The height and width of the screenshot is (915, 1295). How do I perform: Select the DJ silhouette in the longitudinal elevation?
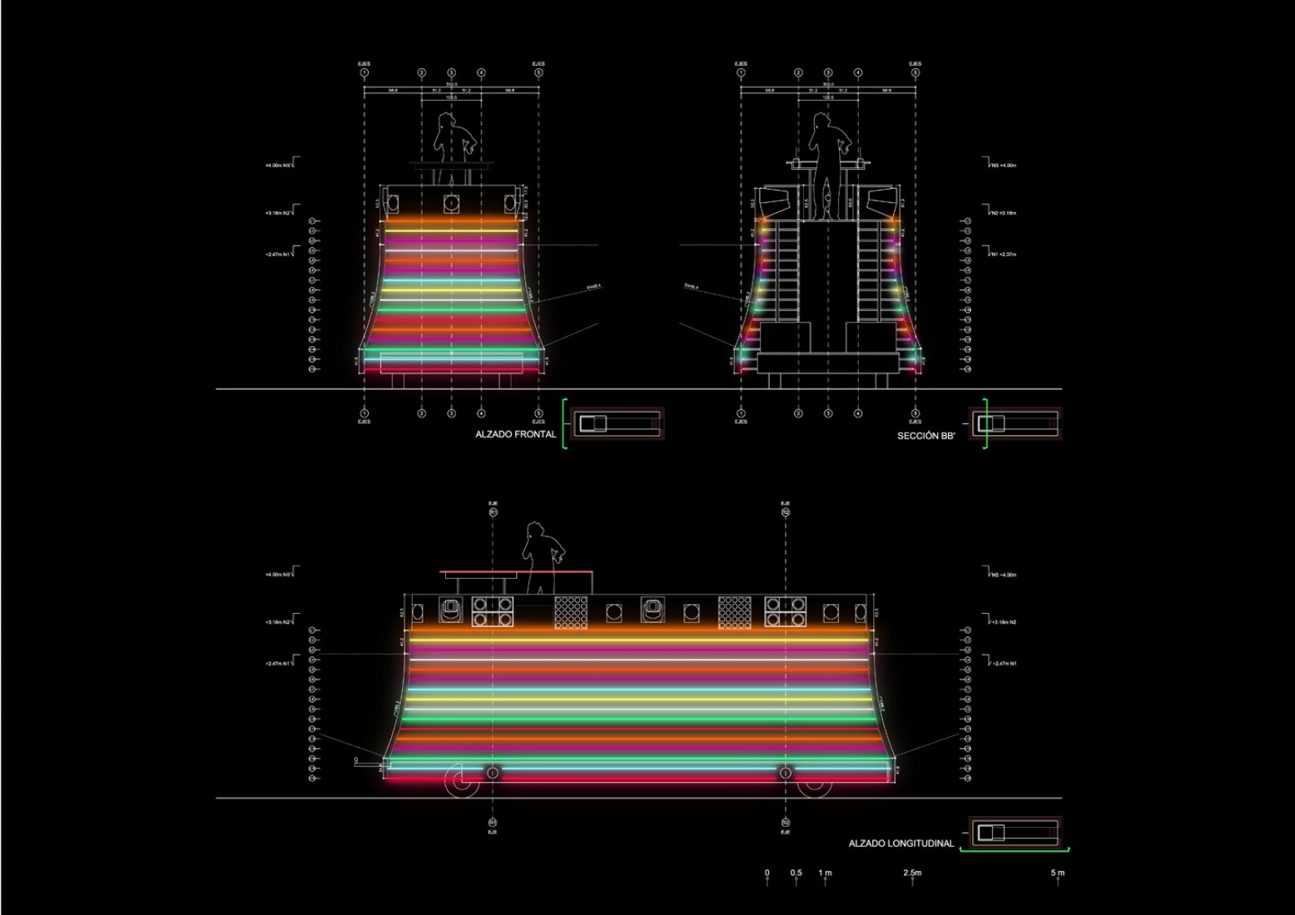pos(543,558)
